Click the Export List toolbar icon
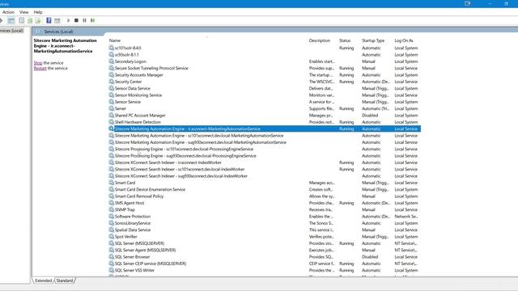518x291 pixels. pos(38,20)
